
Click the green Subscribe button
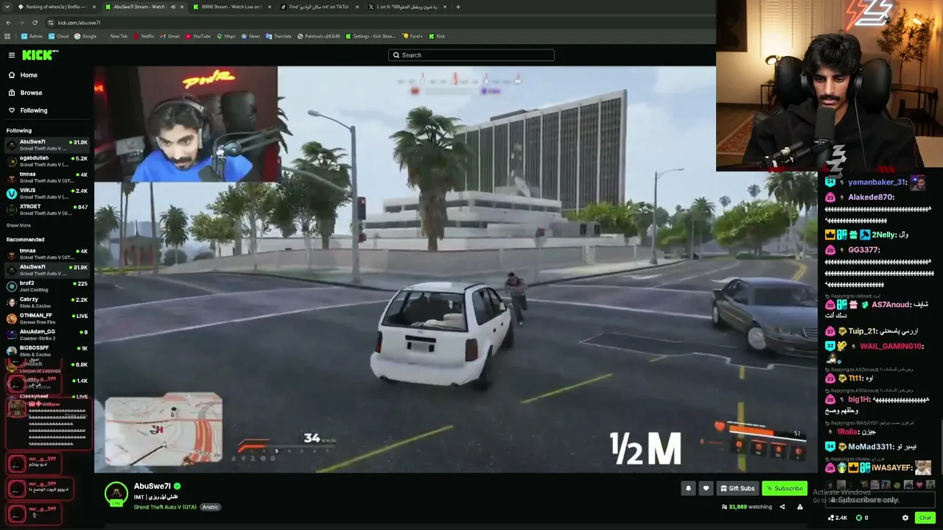click(785, 488)
